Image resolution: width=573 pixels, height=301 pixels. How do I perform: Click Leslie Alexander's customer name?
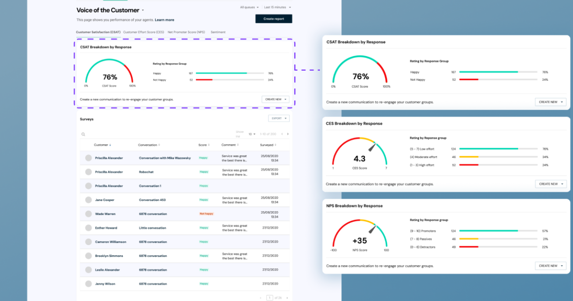pos(107,270)
